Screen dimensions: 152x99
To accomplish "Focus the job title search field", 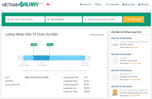I will click(x=25, y=19).
